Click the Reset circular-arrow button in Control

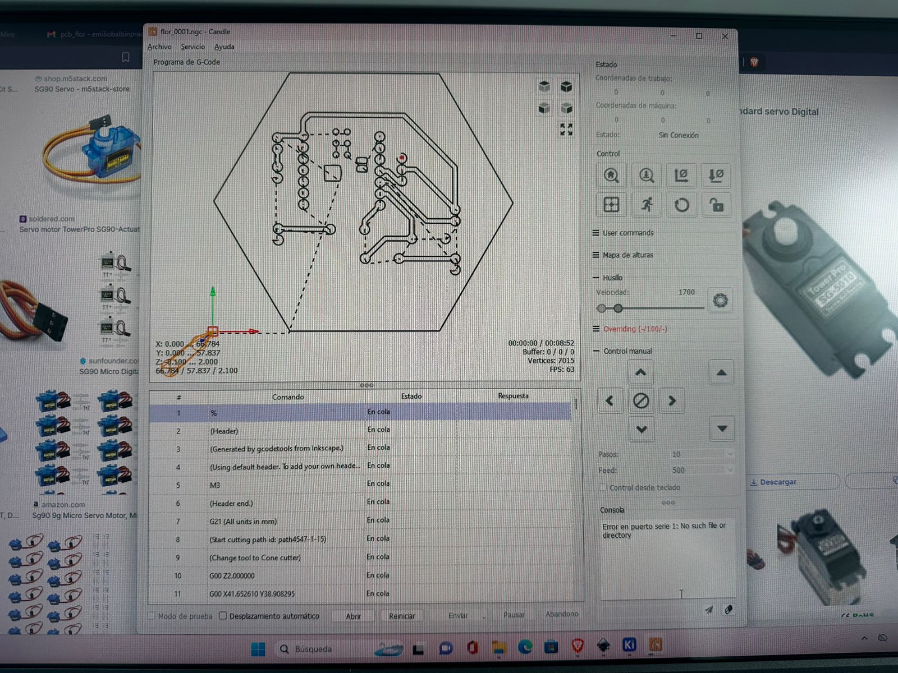click(681, 205)
